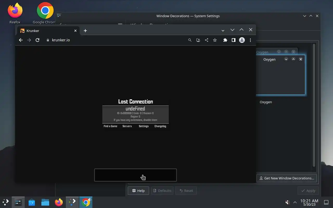Open Chrome zoom magnifier icon
This screenshot has height=208, width=333.
(190, 40)
